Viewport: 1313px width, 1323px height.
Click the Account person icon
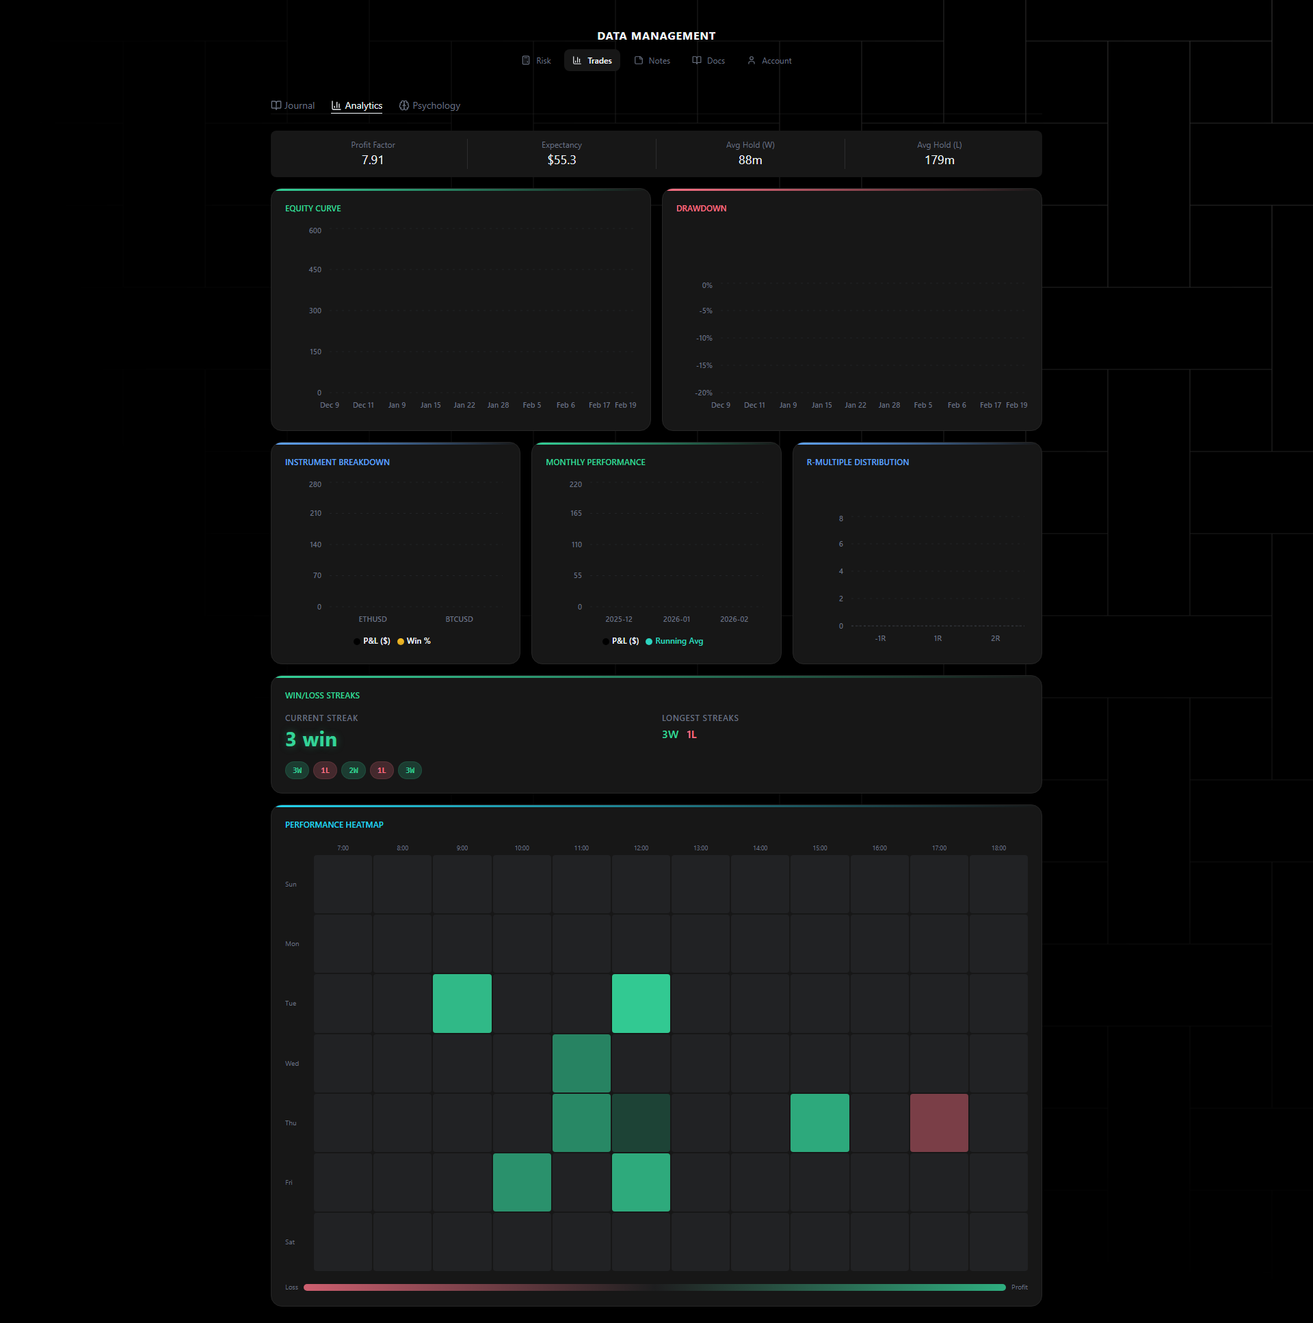pos(752,60)
